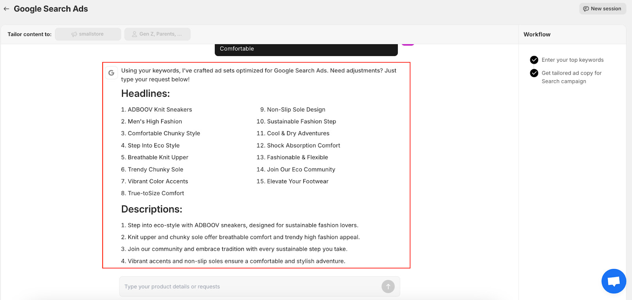Select headline Breathable Knit Upper

point(158,157)
